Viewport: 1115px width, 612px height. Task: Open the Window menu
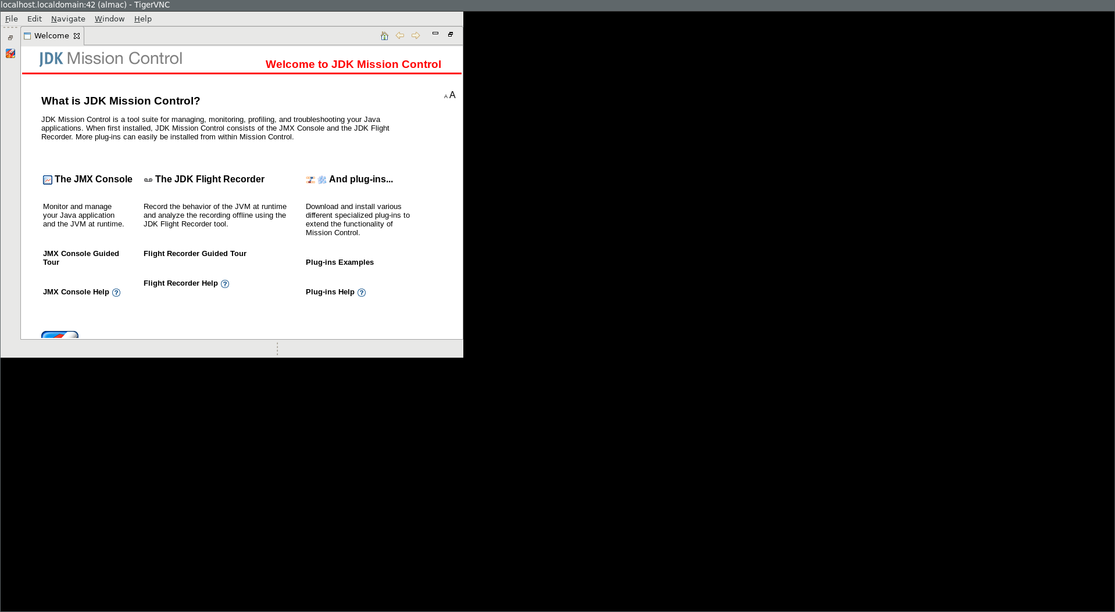(109, 19)
